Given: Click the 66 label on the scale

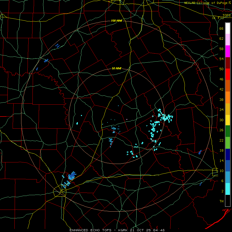Looking at the screenshot, I should point(221,28).
